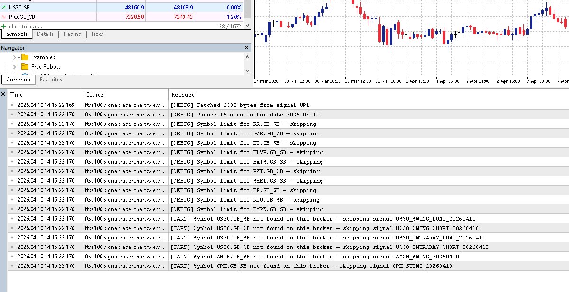Click the Ticks tab label
The image size is (569, 292).
pos(97,34)
